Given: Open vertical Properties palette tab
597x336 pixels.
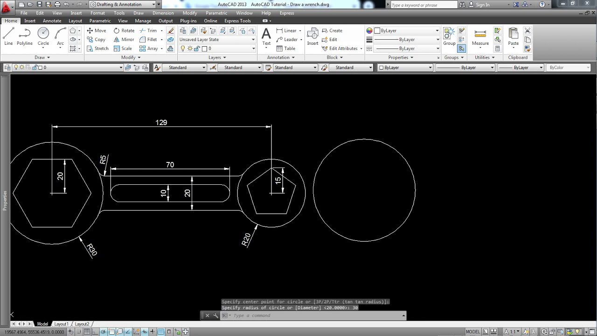Looking at the screenshot, I should click(5, 200).
